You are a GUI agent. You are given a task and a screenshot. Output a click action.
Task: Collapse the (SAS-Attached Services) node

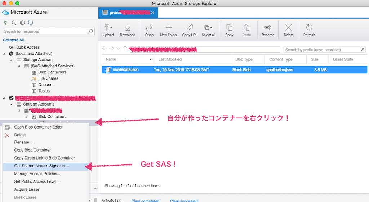coord(19,66)
